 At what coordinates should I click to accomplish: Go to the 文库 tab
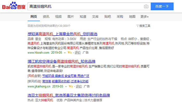pos(95,17)
